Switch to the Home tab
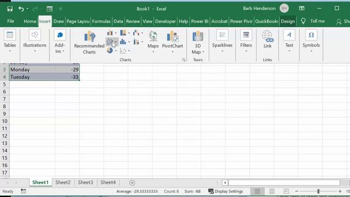The image size is (350, 197). pyautogui.click(x=30, y=21)
